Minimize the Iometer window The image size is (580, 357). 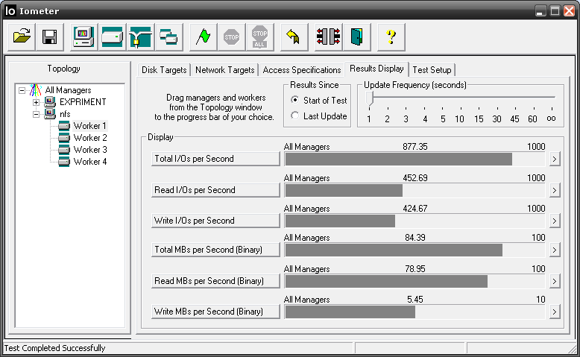coord(540,10)
